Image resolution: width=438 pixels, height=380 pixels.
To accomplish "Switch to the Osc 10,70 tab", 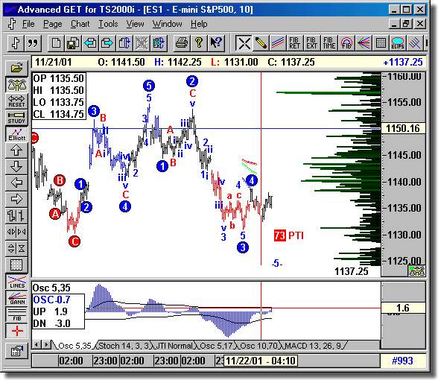I will point(259,346).
